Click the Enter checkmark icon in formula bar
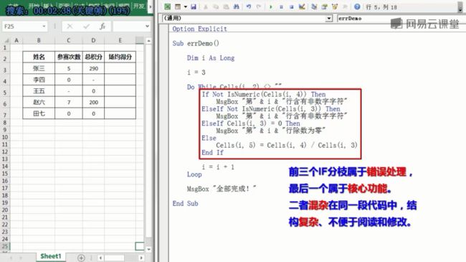The width and height of the screenshot is (466, 262). (x=87, y=27)
